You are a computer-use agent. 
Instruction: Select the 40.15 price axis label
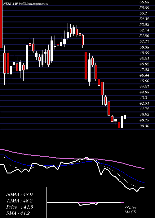point(144,121)
